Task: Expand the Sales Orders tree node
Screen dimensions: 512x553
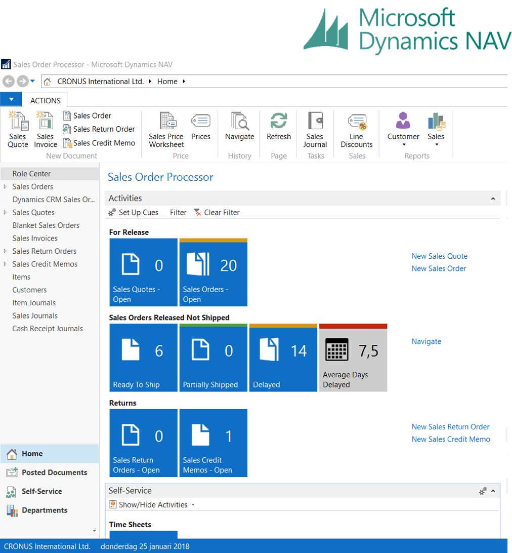Action: [x=5, y=186]
